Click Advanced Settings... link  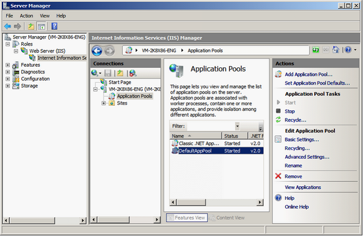pyautogui.click(x=307, y=157)
